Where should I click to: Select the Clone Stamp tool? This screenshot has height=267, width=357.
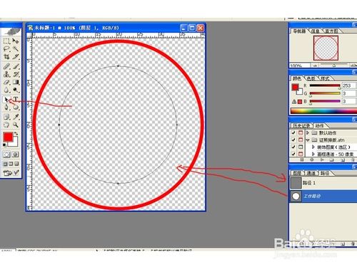pos(6,74)
